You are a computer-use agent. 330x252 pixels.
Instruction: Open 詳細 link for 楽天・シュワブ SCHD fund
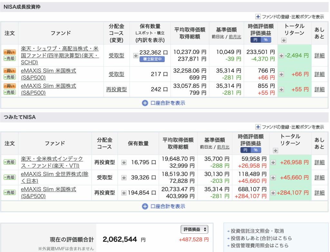(x=319, y=55)
